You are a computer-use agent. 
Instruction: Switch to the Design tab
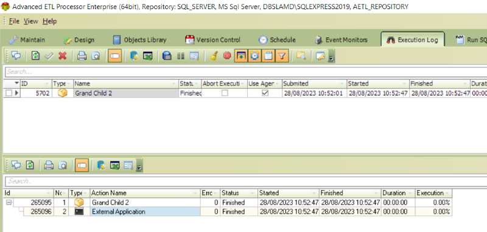[x=79, y=40]
